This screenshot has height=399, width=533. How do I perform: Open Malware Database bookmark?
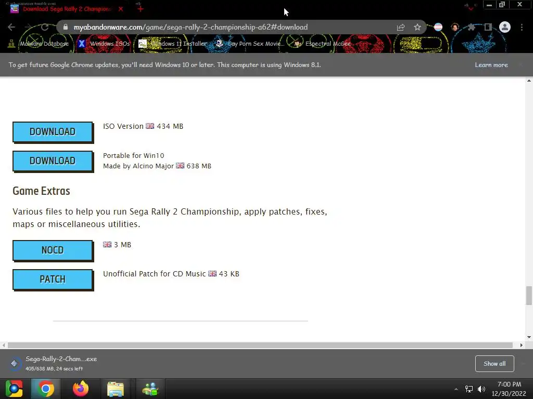pos(38,44)
